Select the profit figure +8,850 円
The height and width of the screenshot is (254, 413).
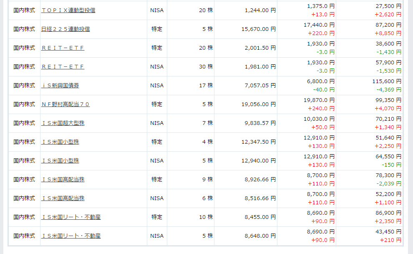pos(388,33)
